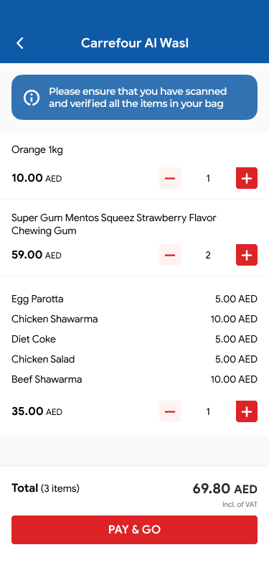Decrease Orange 1kg quantity
This screenshot has height=583, width=269.
click(170, 179)
